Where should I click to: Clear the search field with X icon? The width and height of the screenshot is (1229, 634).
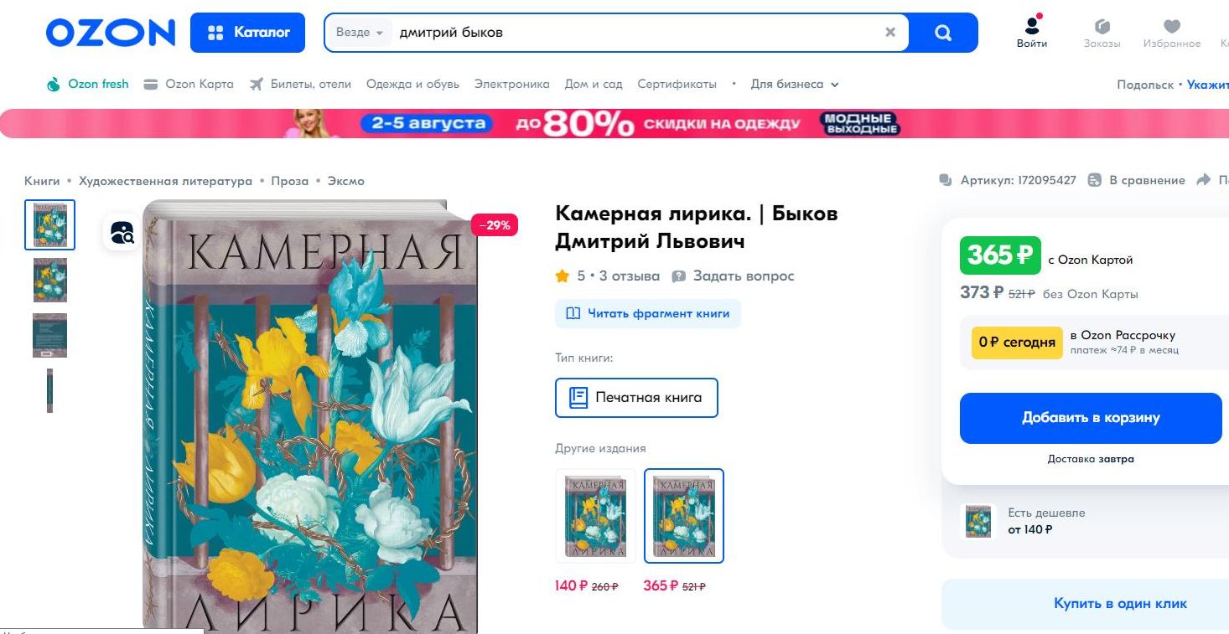[890, 33]
